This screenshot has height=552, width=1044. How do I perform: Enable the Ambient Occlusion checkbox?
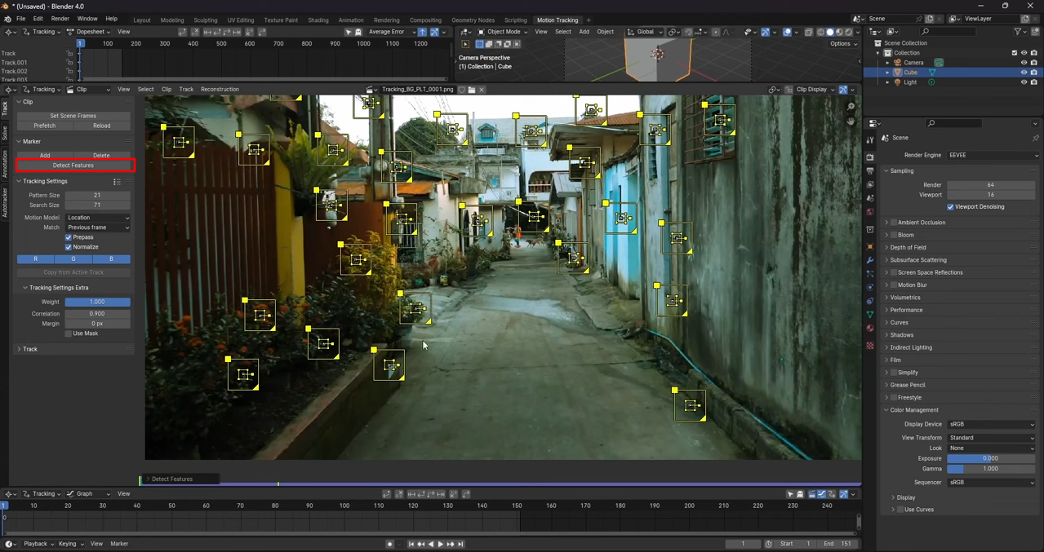[894, 223]
